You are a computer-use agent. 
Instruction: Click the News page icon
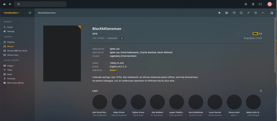click(x=5, y=74)
